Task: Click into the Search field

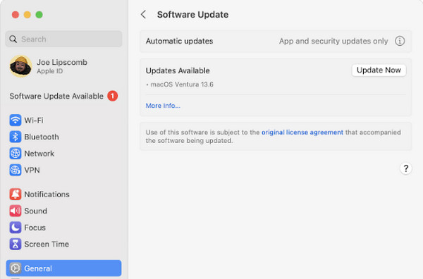Action: [63, 39]
